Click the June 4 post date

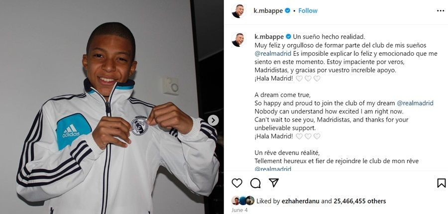[x=239, y=210]
